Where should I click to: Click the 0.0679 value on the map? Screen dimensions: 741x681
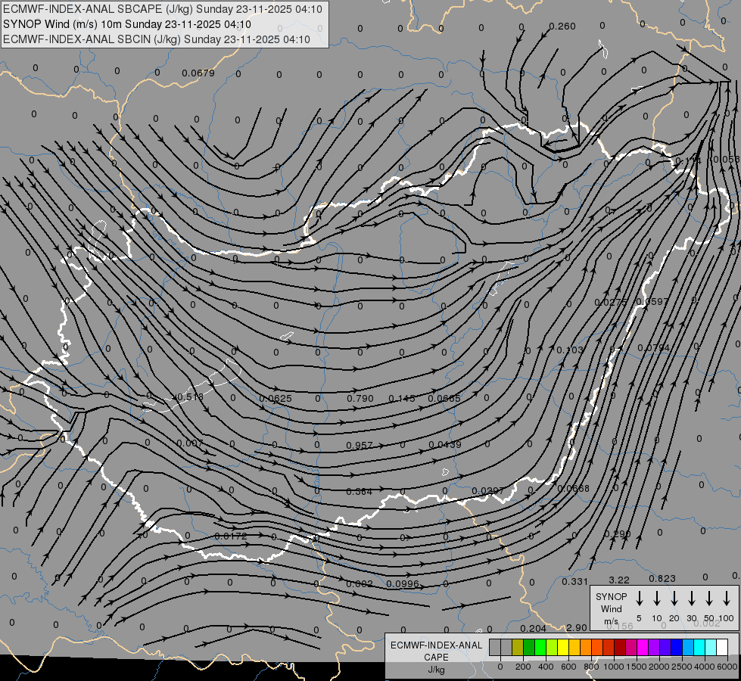click(198, 73)
